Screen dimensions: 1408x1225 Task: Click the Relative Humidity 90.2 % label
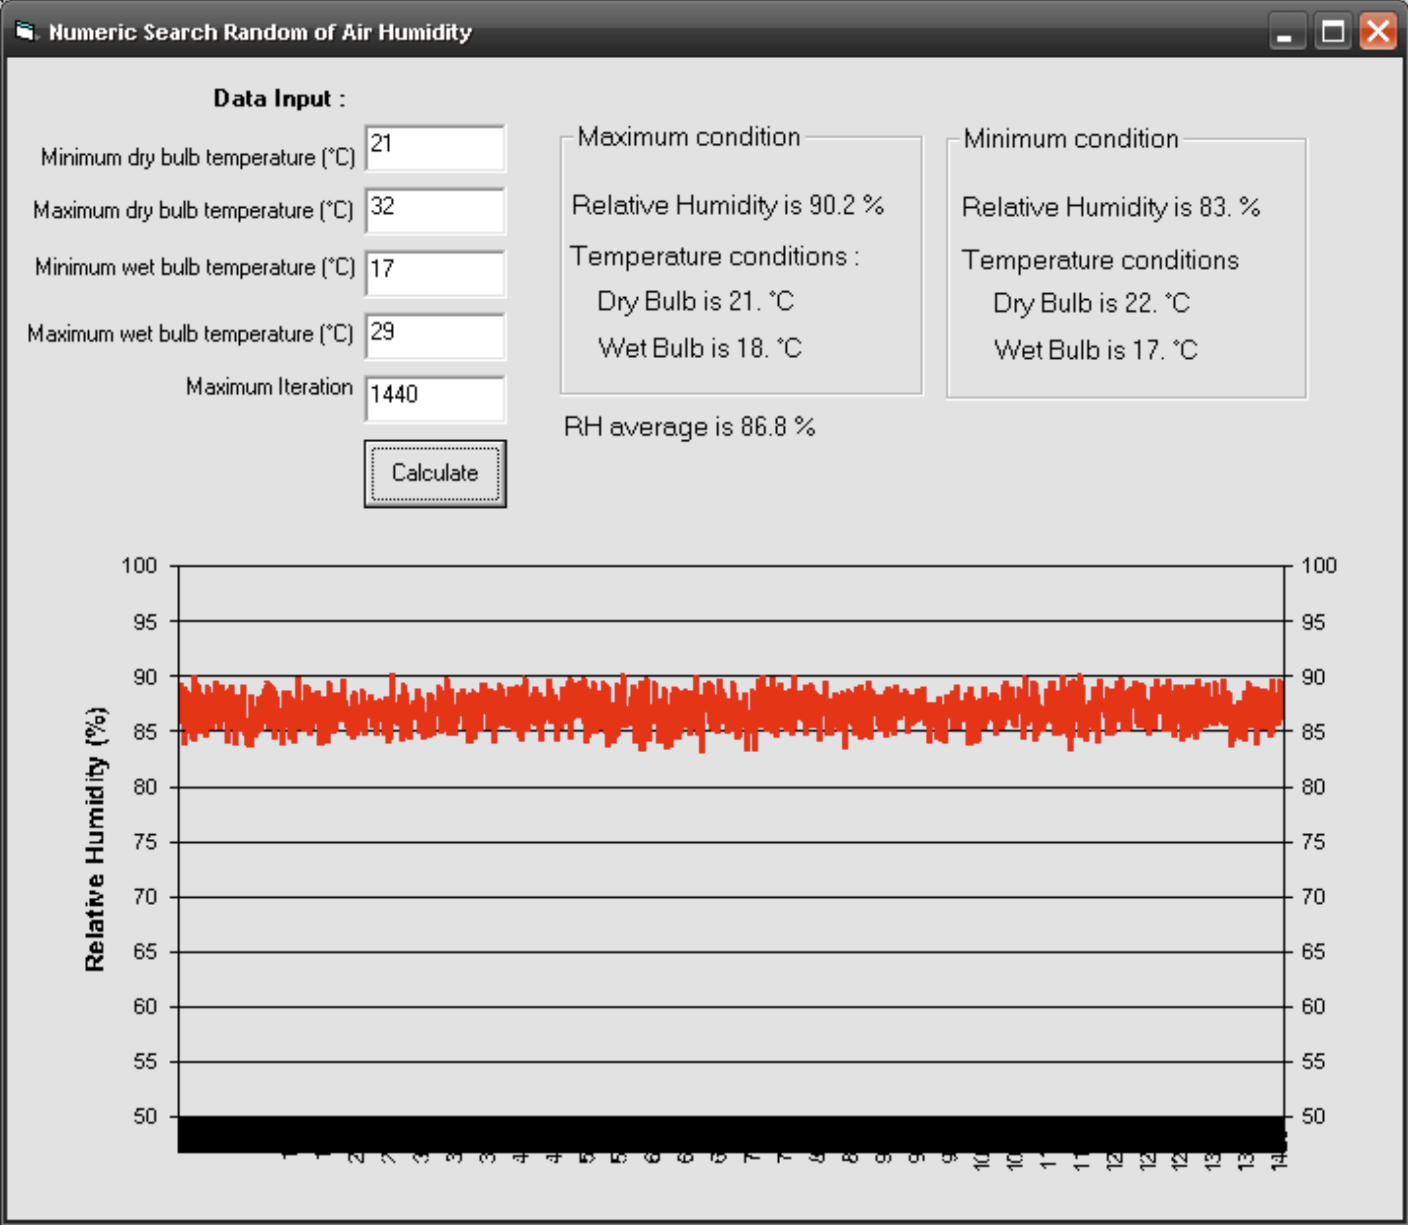(727, 205)
